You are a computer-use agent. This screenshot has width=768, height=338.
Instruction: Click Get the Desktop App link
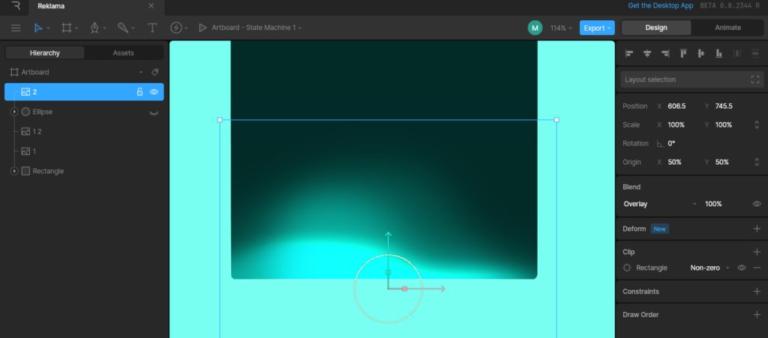(x=661, y=6)
